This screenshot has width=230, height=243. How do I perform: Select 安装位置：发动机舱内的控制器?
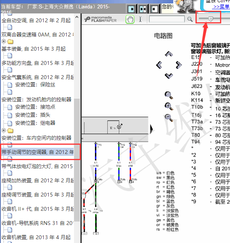36,99
